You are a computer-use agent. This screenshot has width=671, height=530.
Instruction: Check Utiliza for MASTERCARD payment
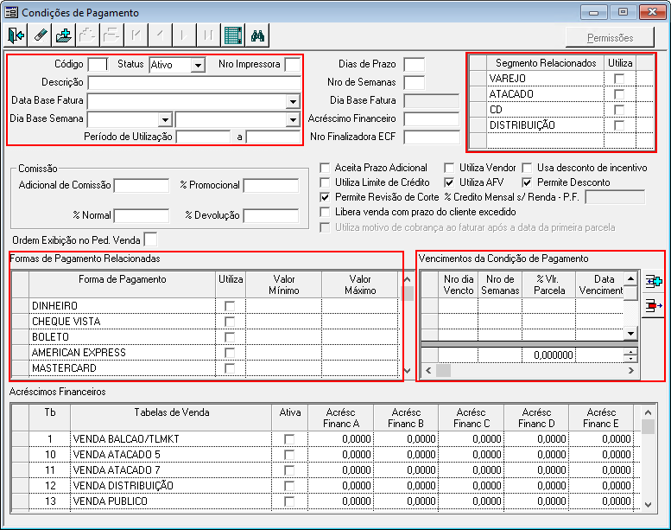point(230,368)
